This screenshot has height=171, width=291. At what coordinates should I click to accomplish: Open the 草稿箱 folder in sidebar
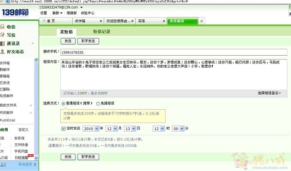click(x=5, y=76)
